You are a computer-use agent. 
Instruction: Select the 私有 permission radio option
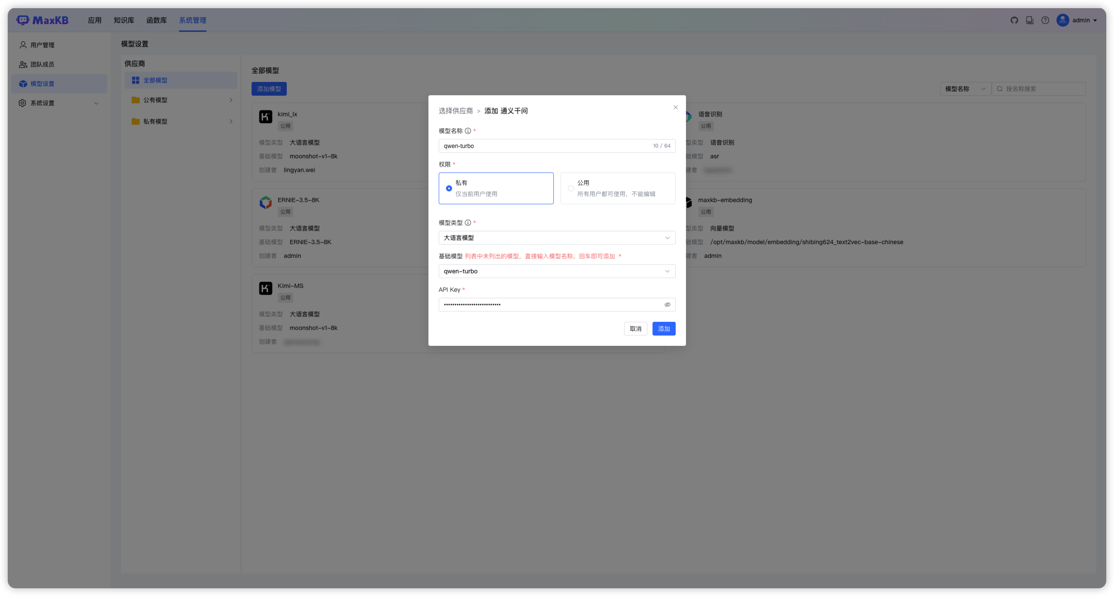coord(449,188)
